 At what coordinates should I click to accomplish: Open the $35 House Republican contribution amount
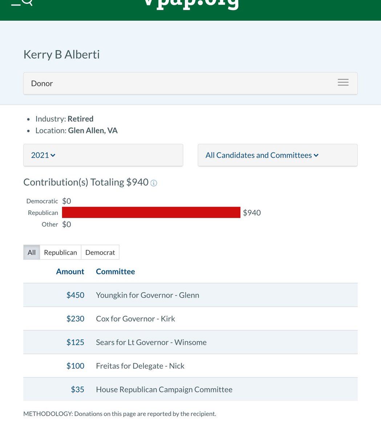[x=77, y=389]
